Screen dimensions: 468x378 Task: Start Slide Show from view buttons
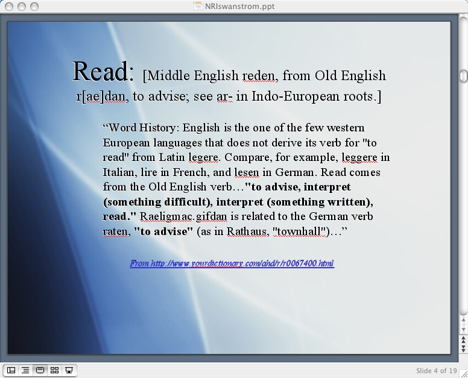coord(69,370)
